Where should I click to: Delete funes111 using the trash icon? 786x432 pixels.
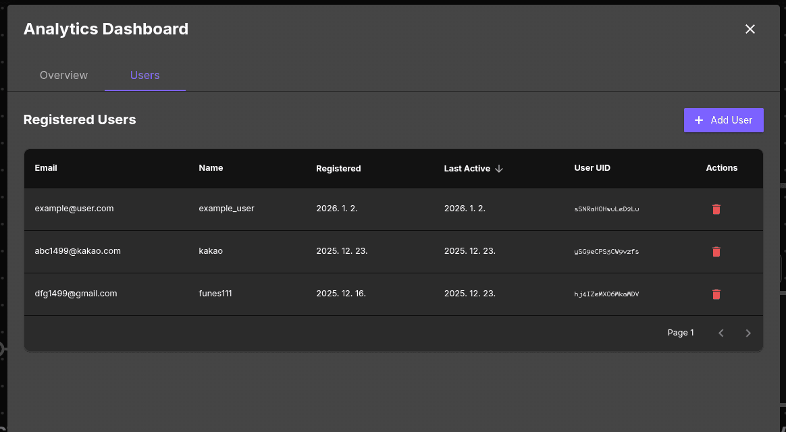[716, 294]
